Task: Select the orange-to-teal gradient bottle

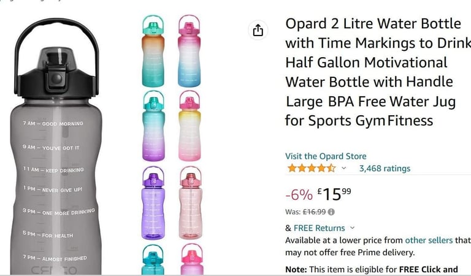Action: tap(153, 51)
